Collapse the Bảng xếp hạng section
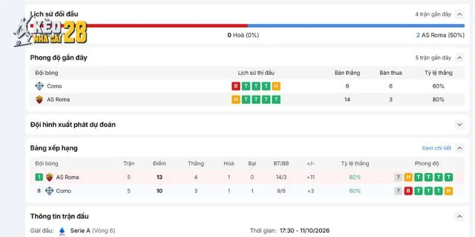The image size is (475, 237). pyautogui.click(x=460, y=148)
